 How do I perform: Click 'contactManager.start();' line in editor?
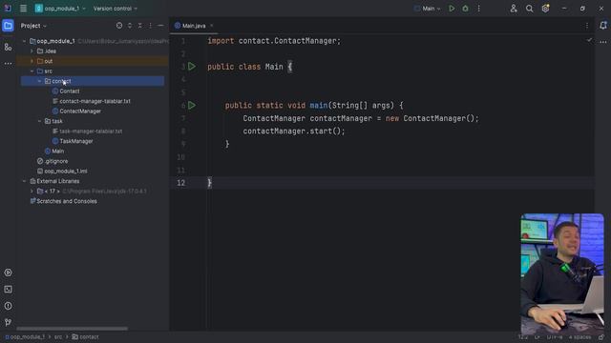click(294, 131)
